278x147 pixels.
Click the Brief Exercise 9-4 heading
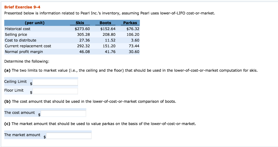pos(22,7)
